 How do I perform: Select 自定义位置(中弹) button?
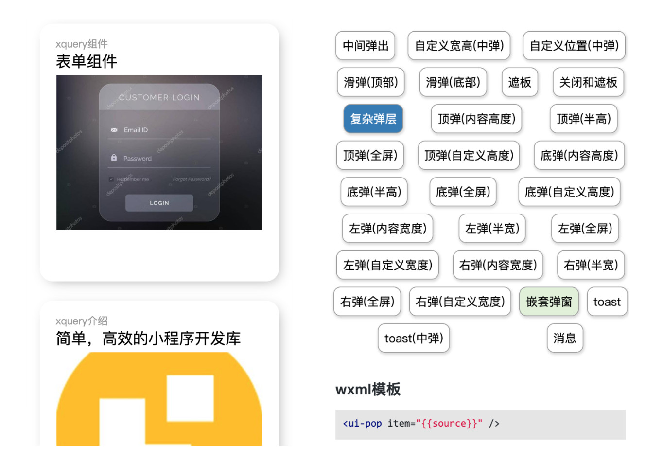point(574,46)
